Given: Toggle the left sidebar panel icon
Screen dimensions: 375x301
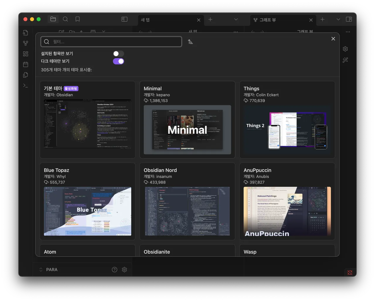Looking at the screenshot, I should tap(125, 19).
